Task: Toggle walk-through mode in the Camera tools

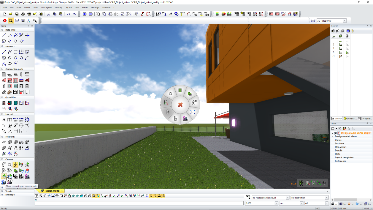Action: 15,165
